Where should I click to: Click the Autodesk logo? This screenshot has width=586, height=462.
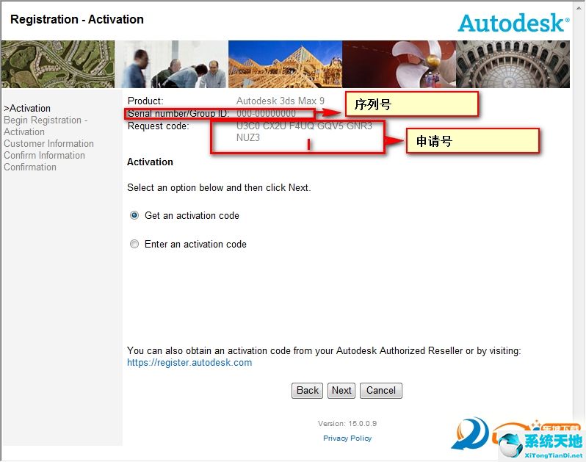tap(513, 23)
